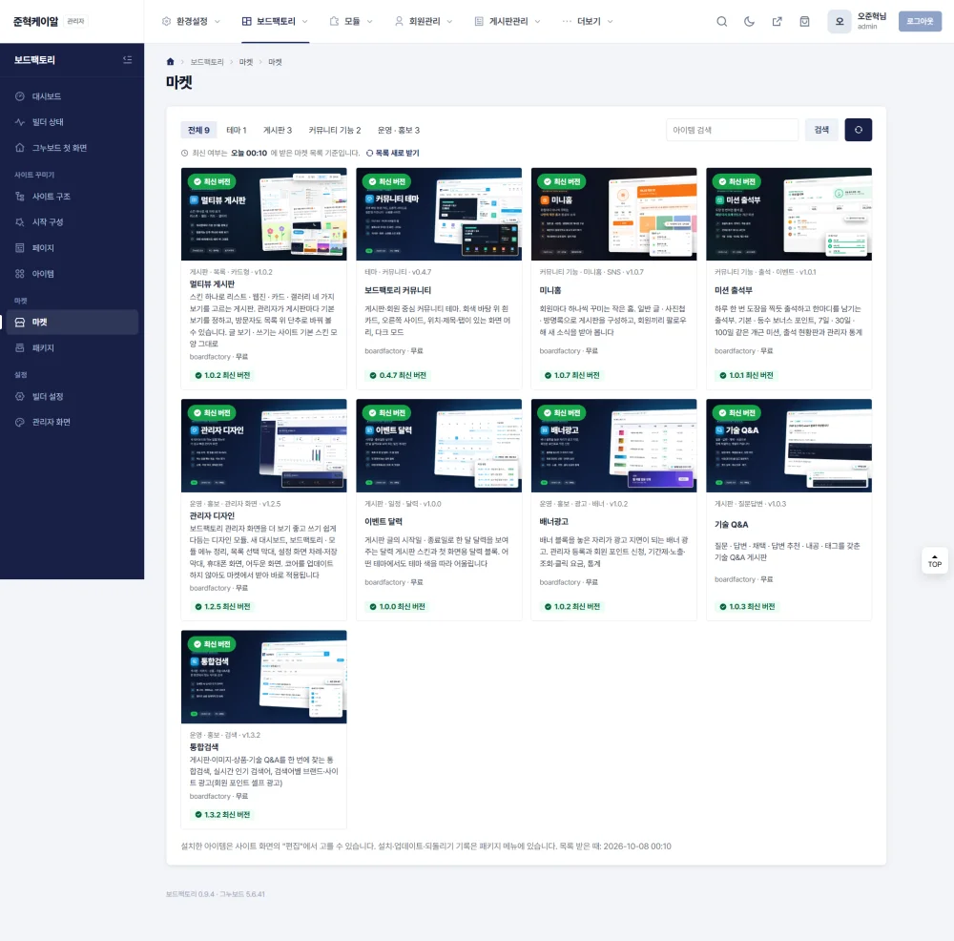The image size is (954, 941).
Task: Select the 게시판 3 tab
Action: pyautogui.click(x=278, y=130)
